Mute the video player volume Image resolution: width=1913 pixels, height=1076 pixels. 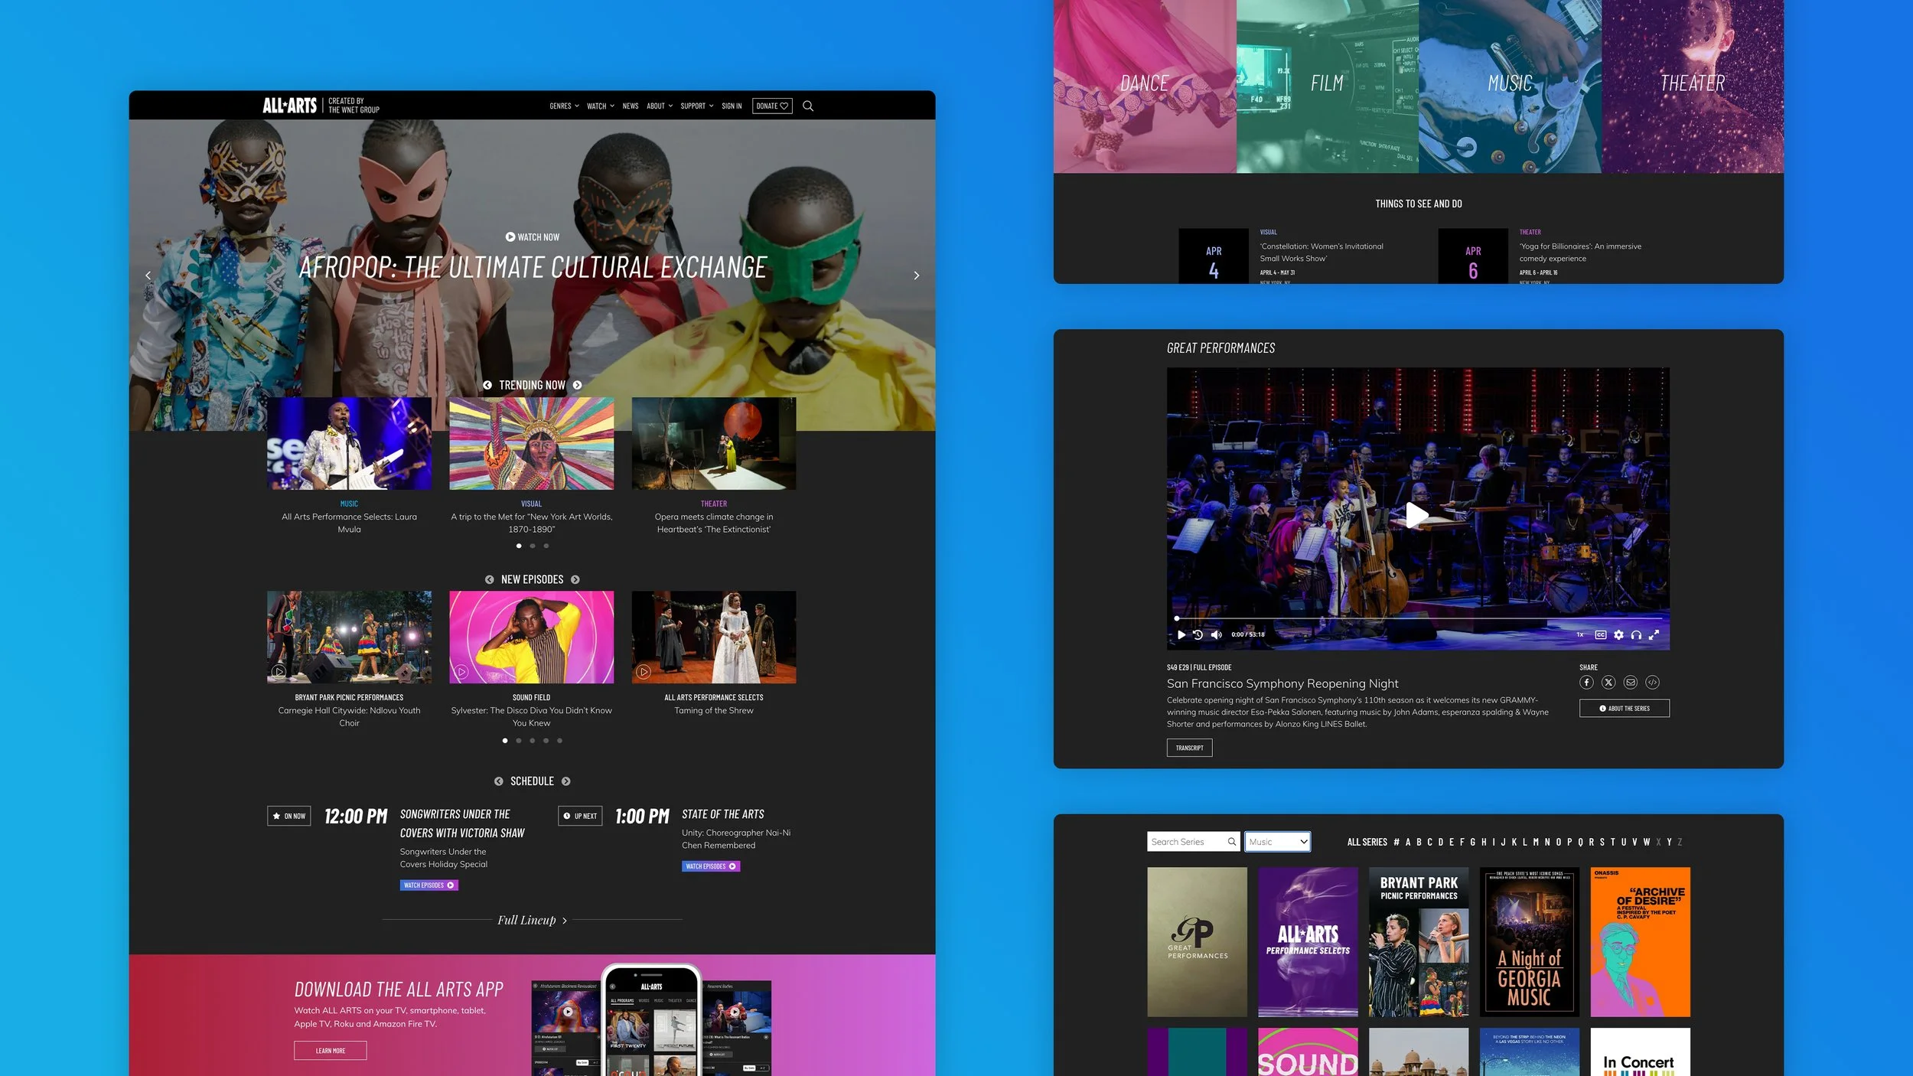pos(1216,634)
